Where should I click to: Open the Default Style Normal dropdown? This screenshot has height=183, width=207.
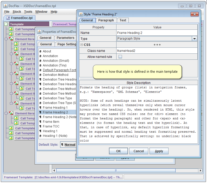pyautogui.click(x=68, y=145)
